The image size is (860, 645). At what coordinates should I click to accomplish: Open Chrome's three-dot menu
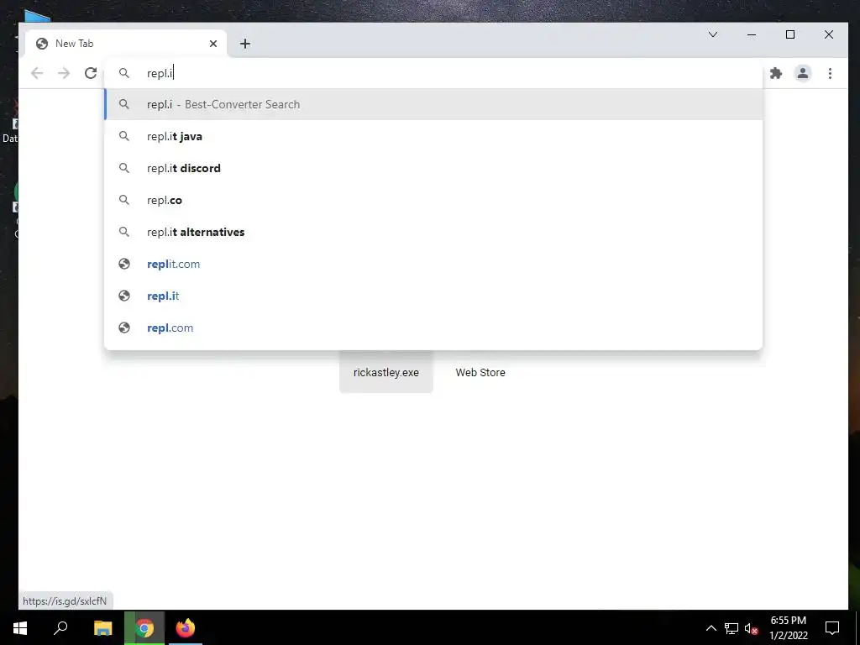click(830, 73)
